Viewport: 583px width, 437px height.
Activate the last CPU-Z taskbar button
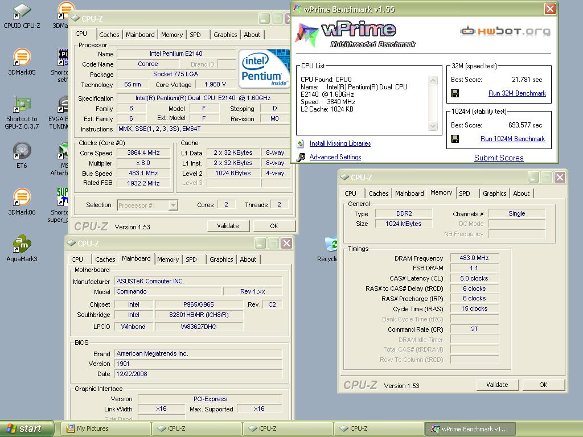coord(379,429)
